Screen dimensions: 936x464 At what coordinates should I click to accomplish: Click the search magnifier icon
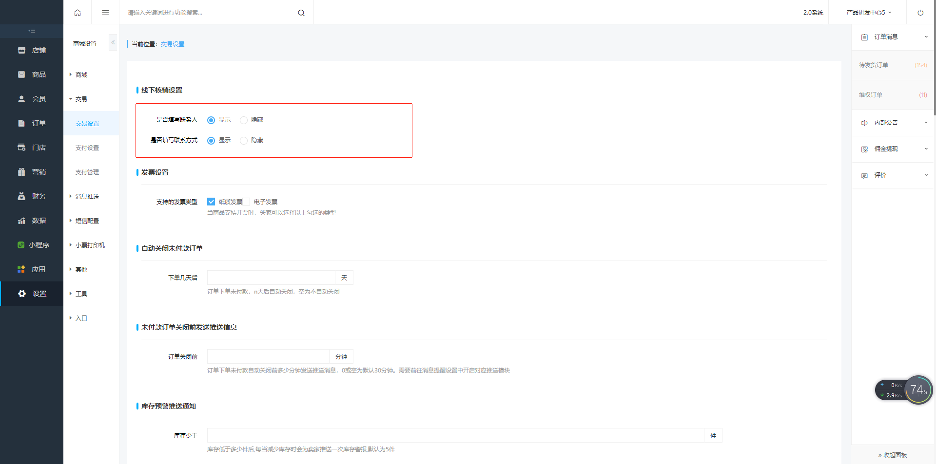click(301, 13)
